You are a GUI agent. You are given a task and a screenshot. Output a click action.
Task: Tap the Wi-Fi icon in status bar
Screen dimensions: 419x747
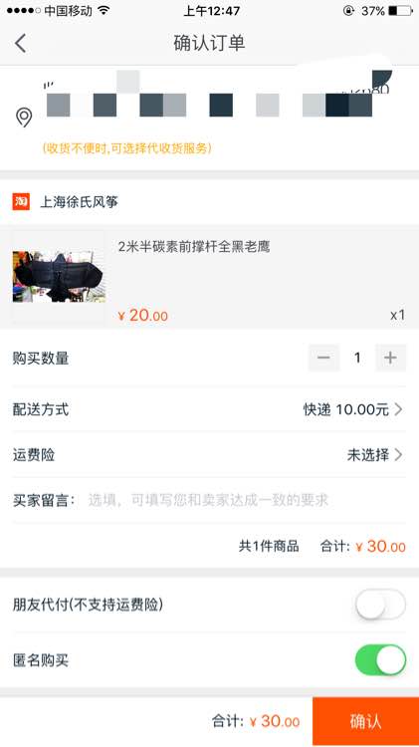click(x=104, y=11)
